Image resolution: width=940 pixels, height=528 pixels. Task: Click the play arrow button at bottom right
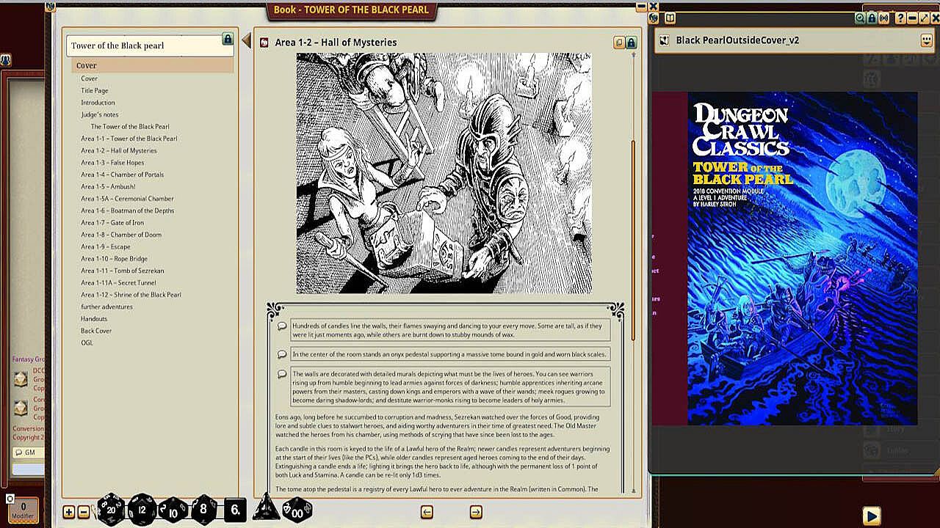click(871, 516)
